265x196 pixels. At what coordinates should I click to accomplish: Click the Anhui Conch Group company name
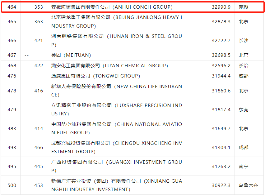coord(112,7)
